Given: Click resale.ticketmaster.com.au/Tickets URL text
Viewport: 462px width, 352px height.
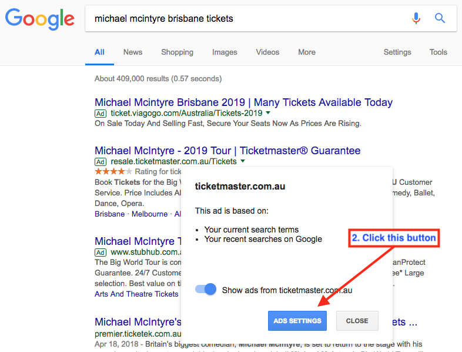Looking at the screenshot, I should (173, 162).
